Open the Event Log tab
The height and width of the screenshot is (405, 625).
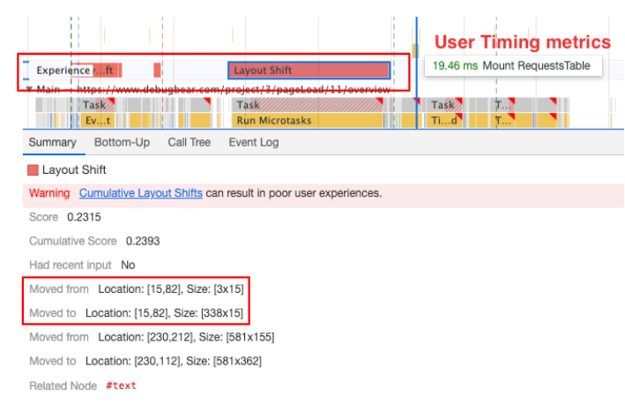pos(253,142)
